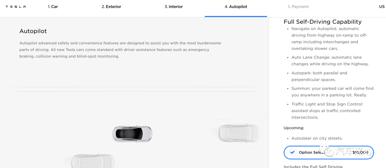Viewport: 386px width, 168px height.
Task: Click the faded car at bottom left
Action: (x=93, y=161)
